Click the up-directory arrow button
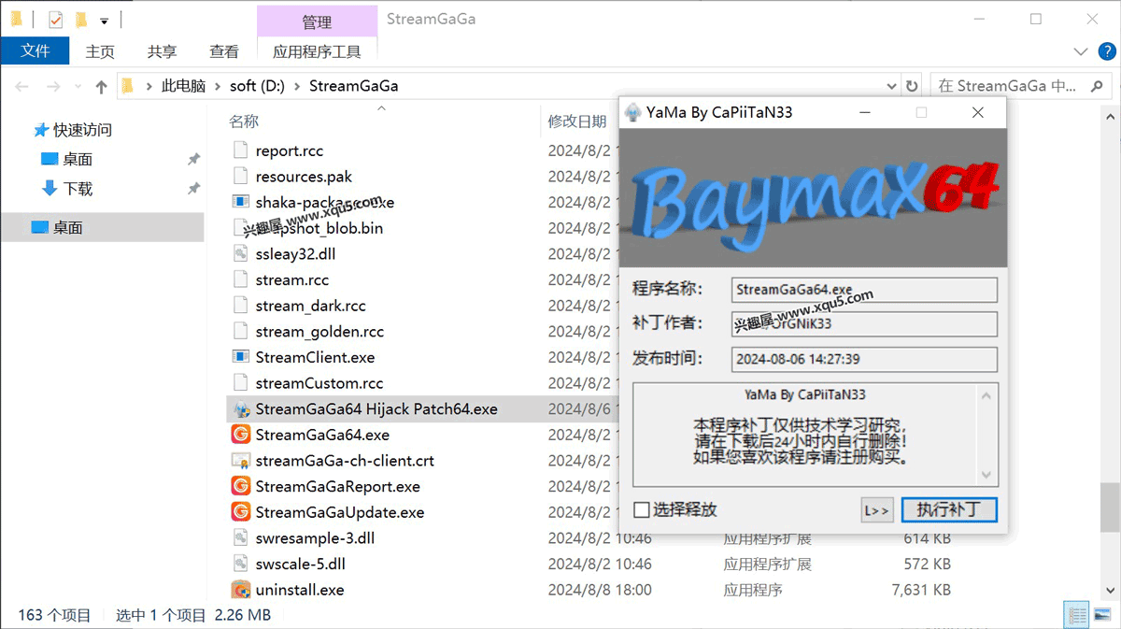 tap(101, 86)
